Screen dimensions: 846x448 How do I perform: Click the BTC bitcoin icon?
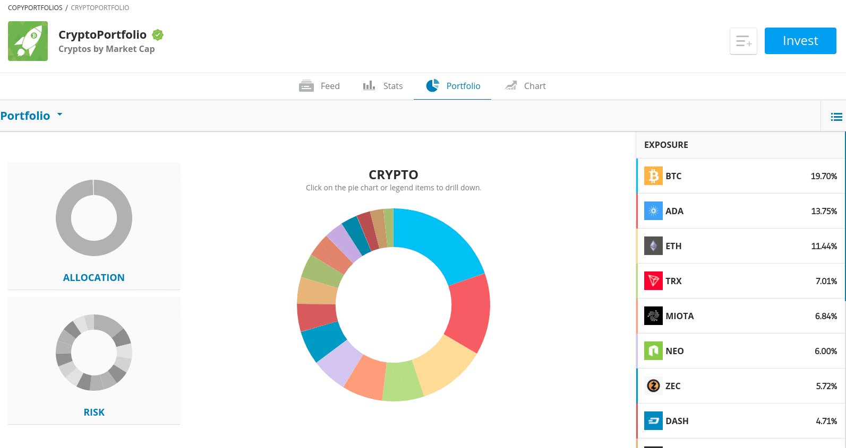pyautogui.click(x=653, y=175)
